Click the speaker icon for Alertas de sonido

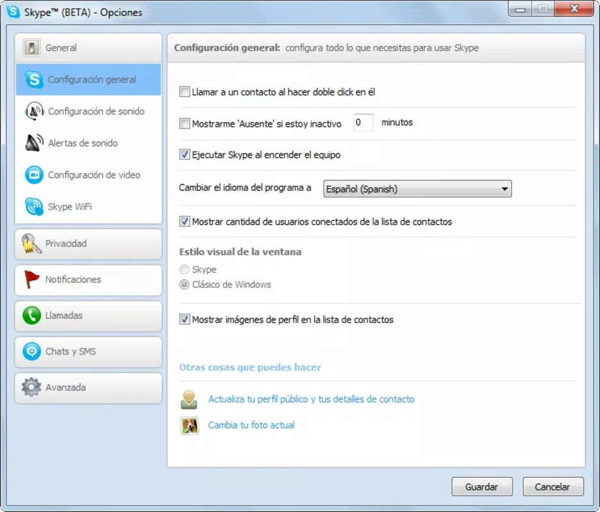(34, 143)
